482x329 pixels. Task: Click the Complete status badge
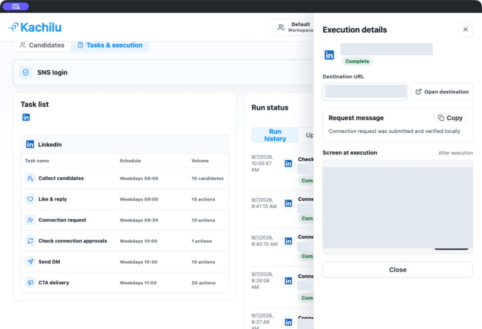[x=357, y=61]
